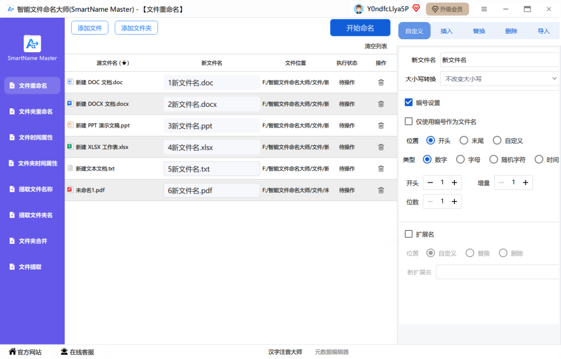Increase the 位数 digit count with plus
The height and width of the screenshot is (359, 561).
(454, 201)
